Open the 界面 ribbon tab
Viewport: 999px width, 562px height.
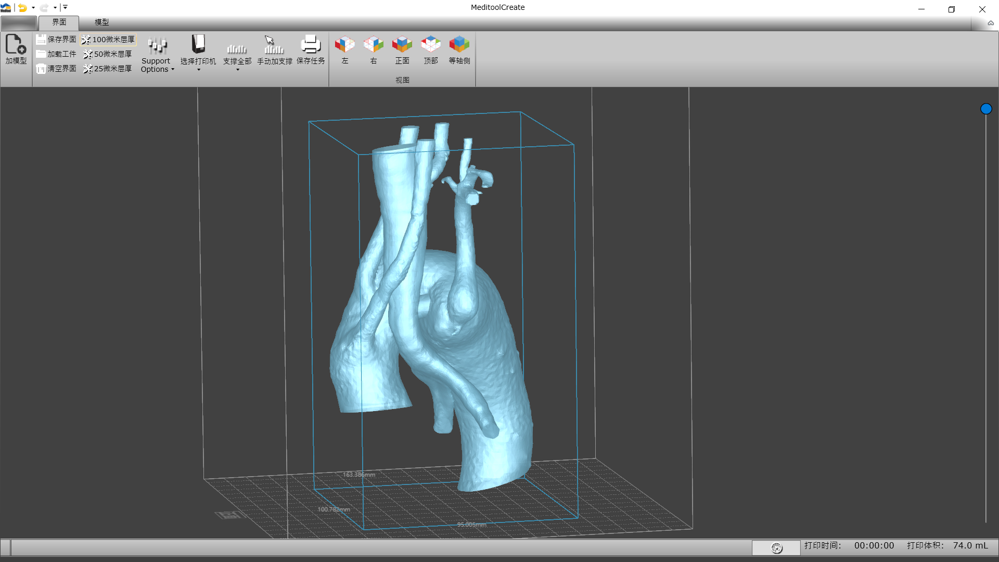click(59, 22)
